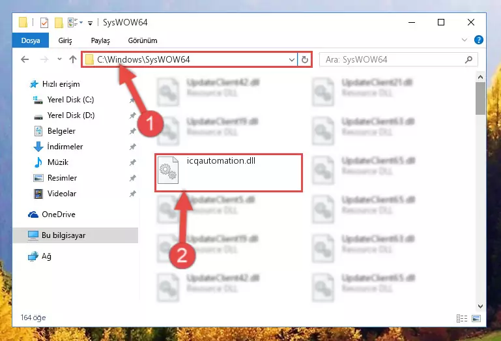The width and height of the screenshot is (501, 341).
Task: Switch to the Görünüm tab
Action: [x=143, y=40]
